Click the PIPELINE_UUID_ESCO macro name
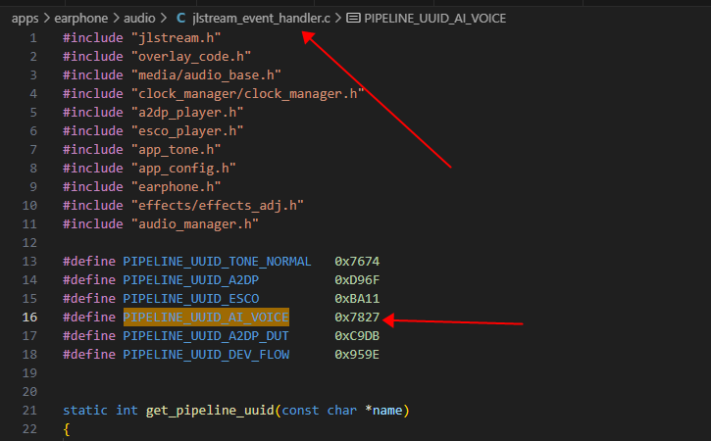The image size is (711, 441). (x=191, y=298)
